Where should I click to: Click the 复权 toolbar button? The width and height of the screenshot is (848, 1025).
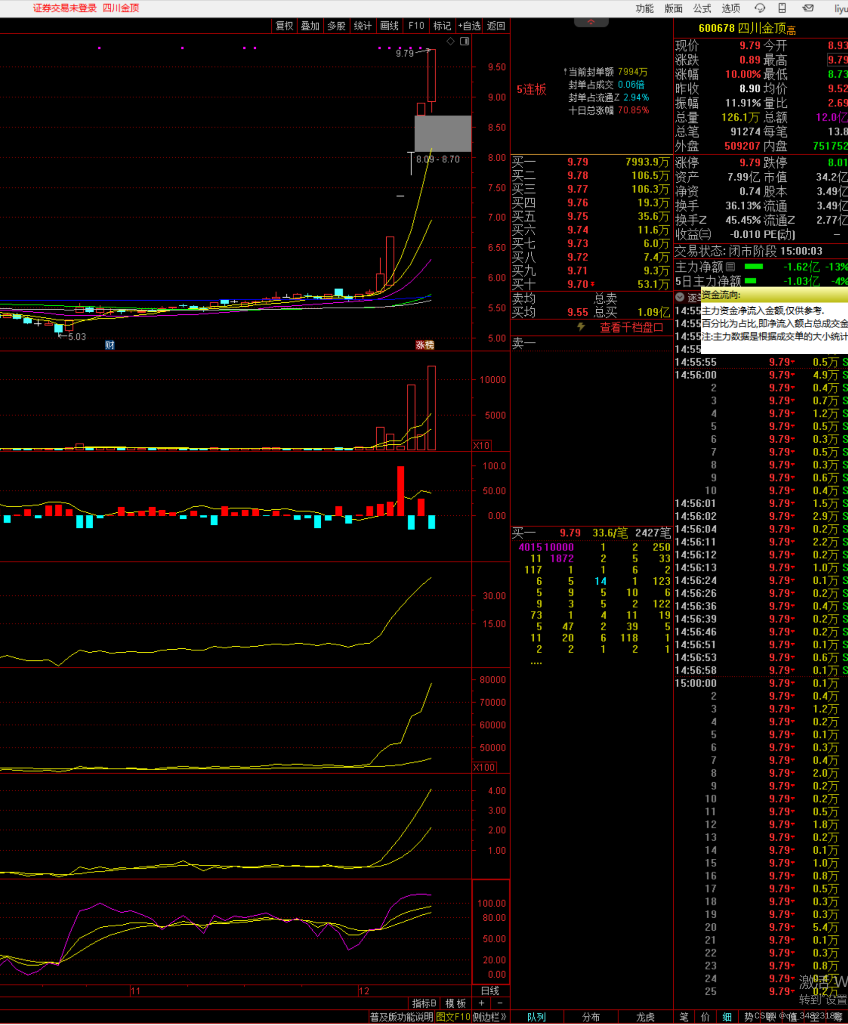click(285, 26)
